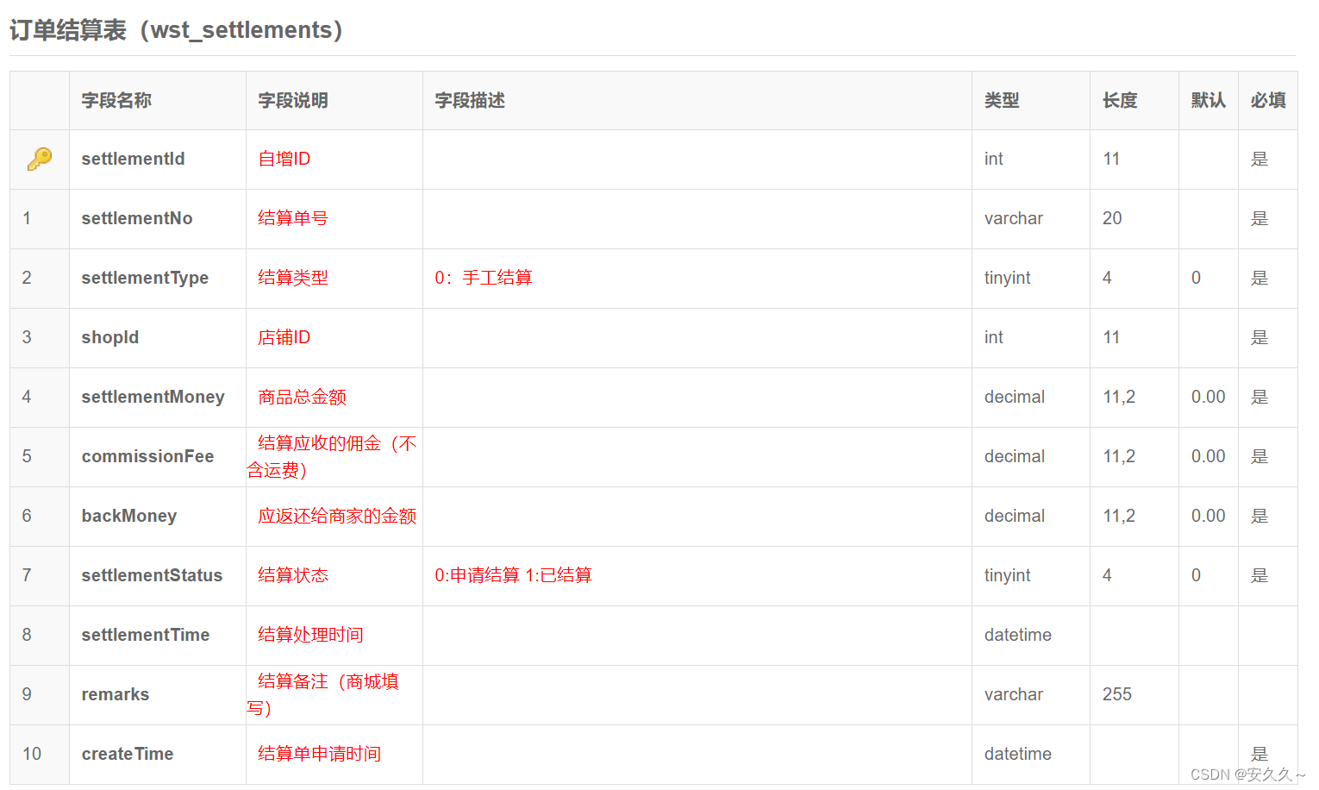Click the 字段说明 column header

pos(291,100)
